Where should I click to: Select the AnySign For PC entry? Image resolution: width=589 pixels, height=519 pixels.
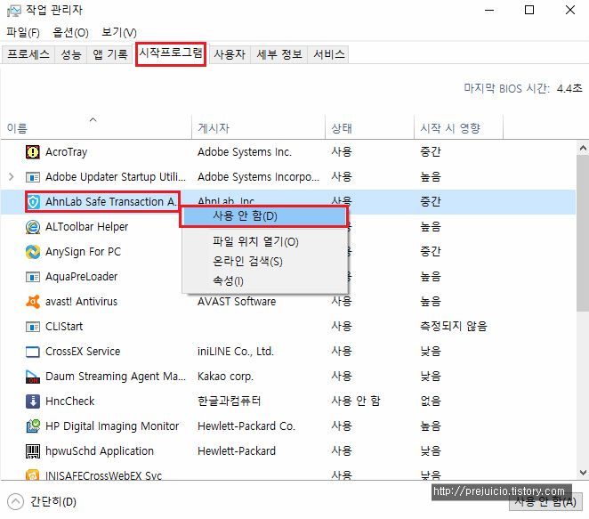(x=83, y=251)
